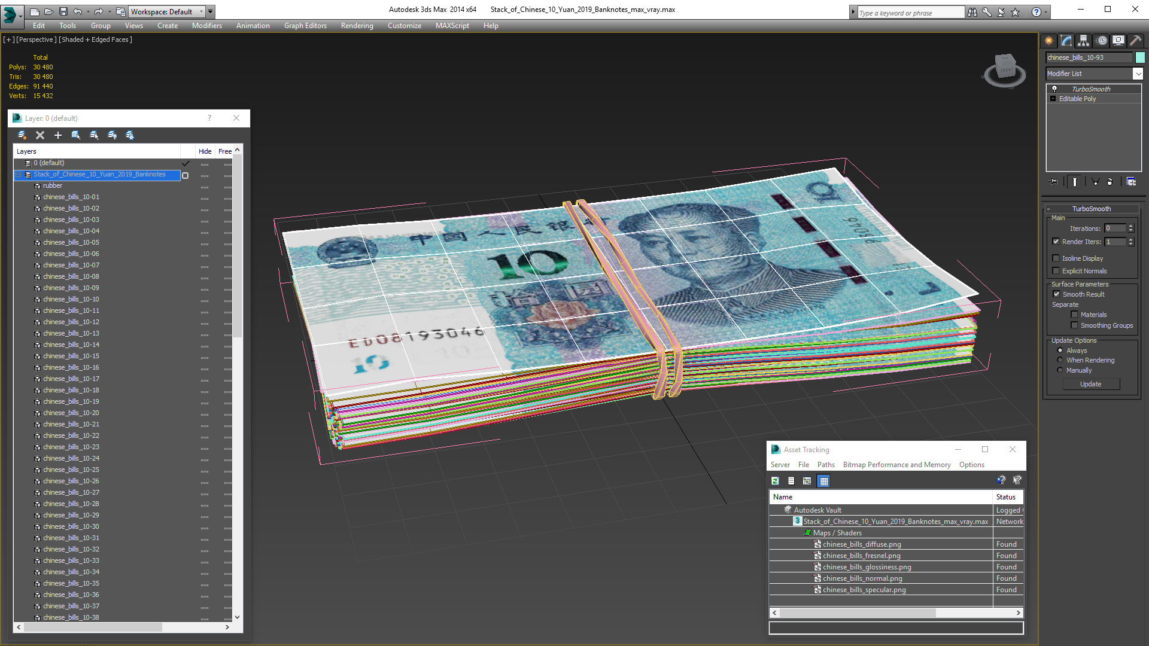1149x646 pixels.
Task: Click the Hide column header in Layer dialog
Action: [x=205, y=151]
